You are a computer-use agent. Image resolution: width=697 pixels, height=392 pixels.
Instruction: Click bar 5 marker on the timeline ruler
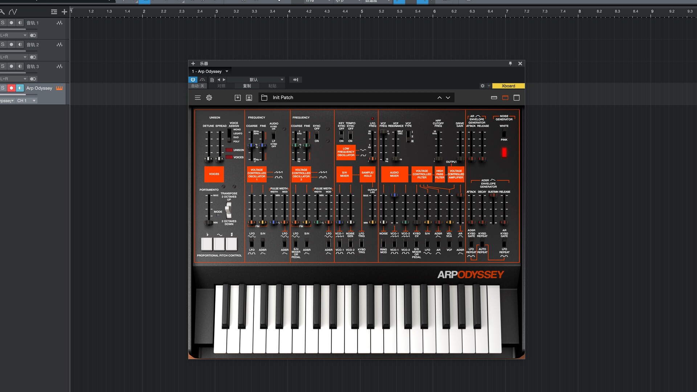click(x=362, y=11)
